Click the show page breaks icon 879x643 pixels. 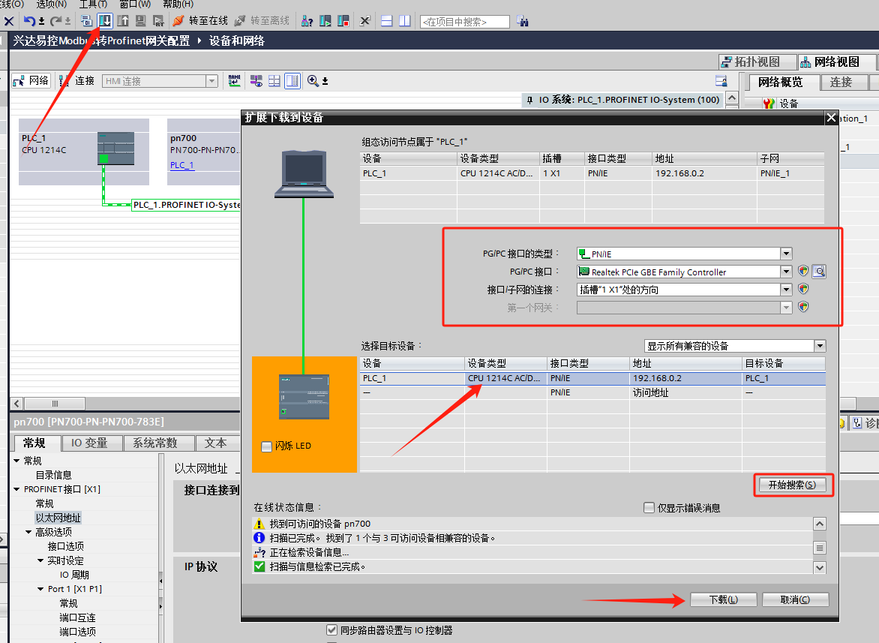274,81
